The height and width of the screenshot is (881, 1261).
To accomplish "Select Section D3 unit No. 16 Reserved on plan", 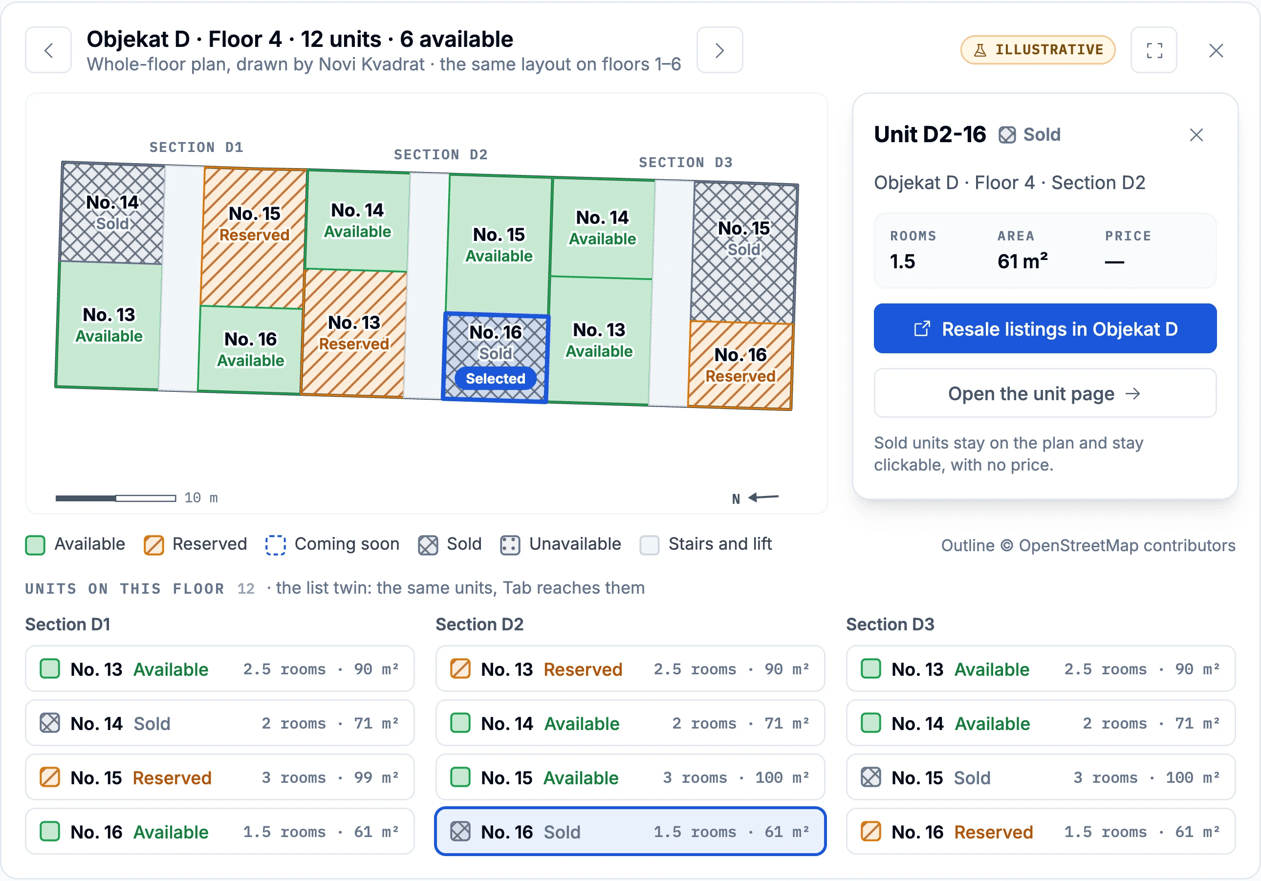I will point(740,365).
